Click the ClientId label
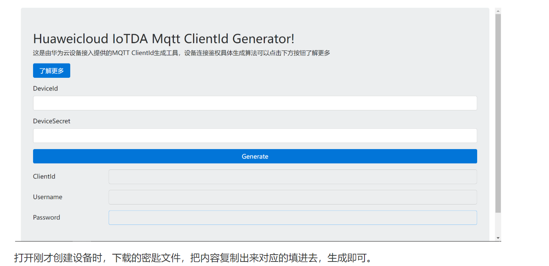The width and height of the screenshot is (549, 266). (44, 176)
